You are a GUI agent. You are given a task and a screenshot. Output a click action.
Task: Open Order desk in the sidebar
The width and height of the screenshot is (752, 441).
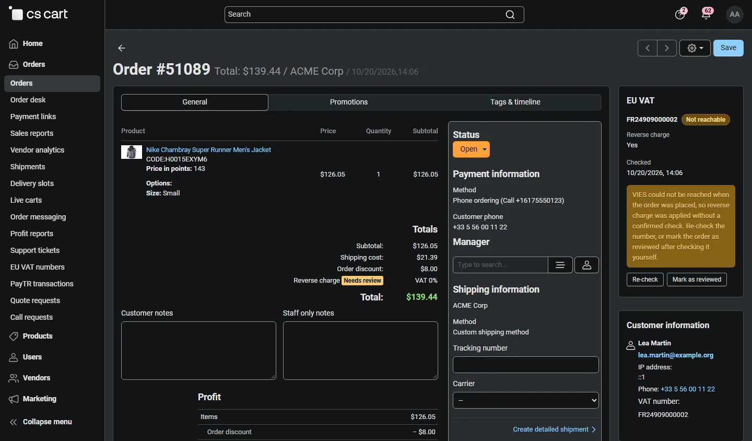coord(28,100)
